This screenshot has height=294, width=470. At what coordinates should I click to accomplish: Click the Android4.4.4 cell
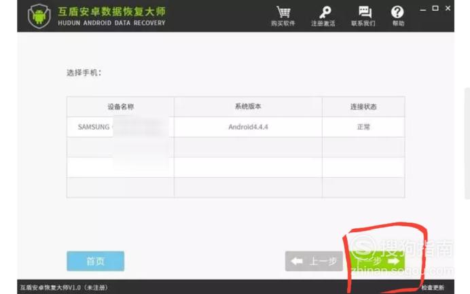coord(248,127)
